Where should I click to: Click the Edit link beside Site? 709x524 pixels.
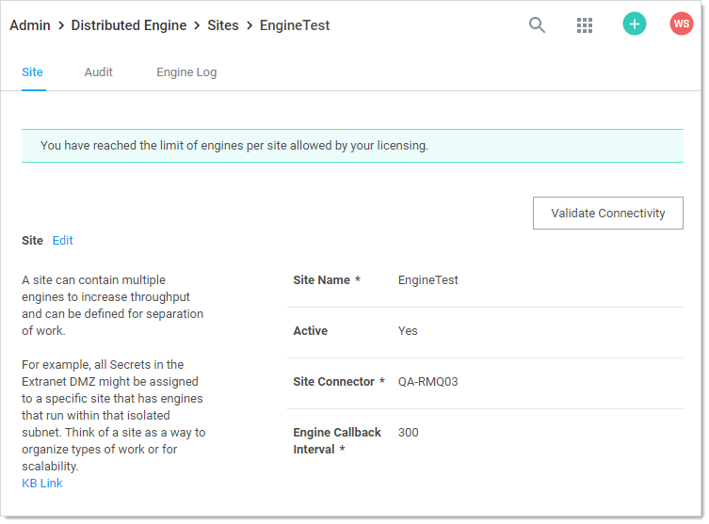[x=63, y=241]
